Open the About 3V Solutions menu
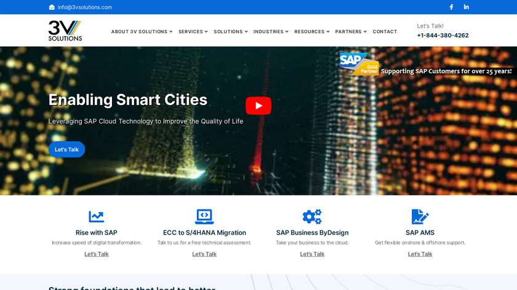This screenshot has height=290, width=517. 139,31
